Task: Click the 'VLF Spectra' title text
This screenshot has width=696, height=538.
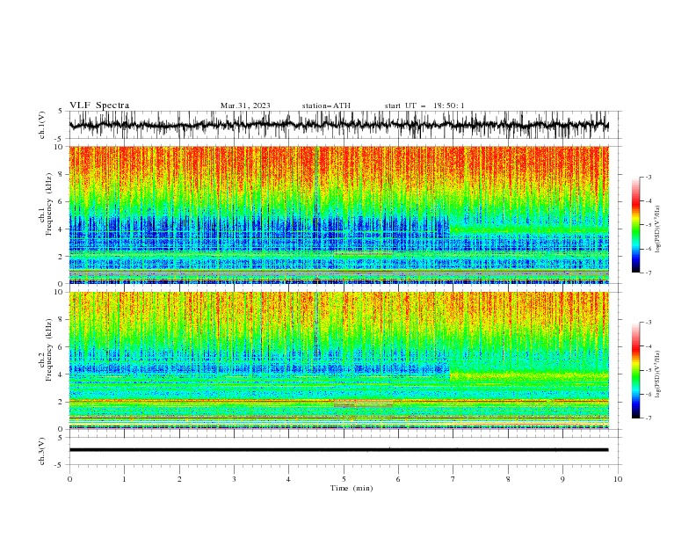Action: pos(99,105)
